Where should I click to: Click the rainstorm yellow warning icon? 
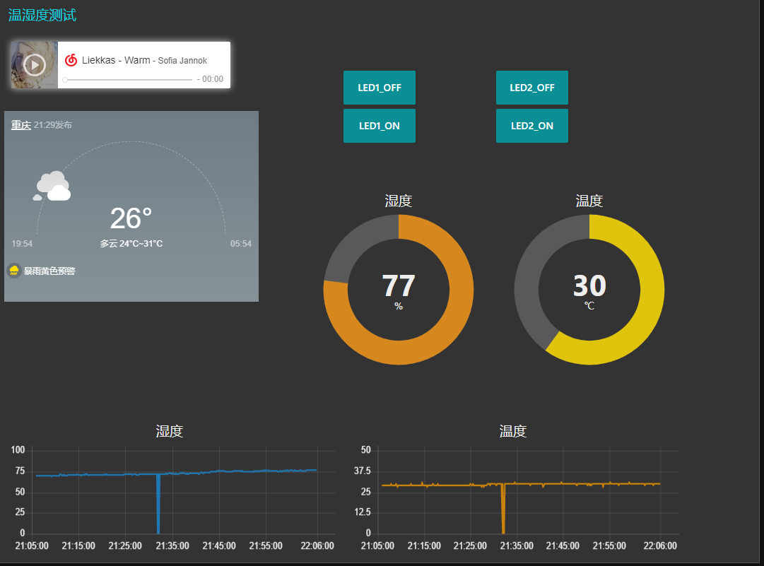pyautogui.click(x=14, y=271)
